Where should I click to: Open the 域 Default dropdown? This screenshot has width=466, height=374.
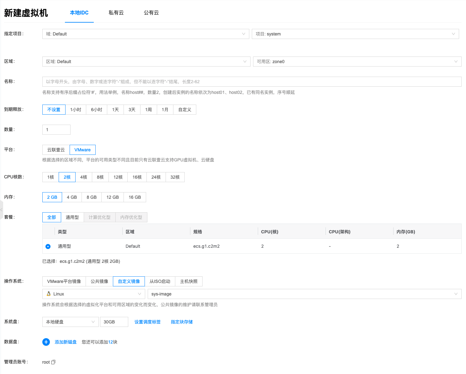click(146, 34)
